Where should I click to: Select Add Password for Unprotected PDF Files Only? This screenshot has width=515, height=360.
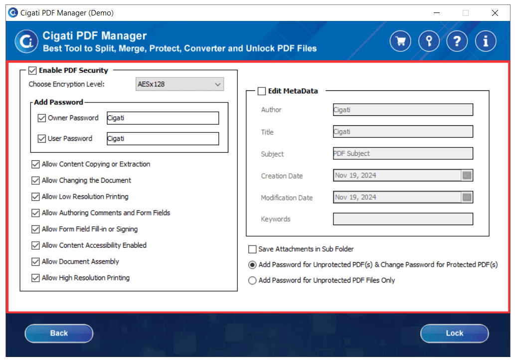[x=252, y=281]
